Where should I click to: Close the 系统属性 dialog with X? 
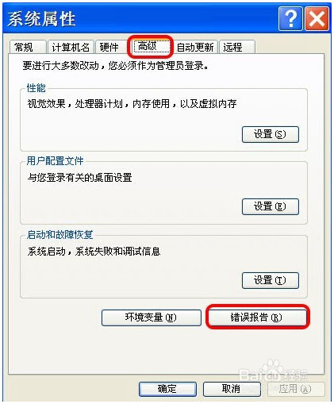pyautogui.click(x=317, y=19)
